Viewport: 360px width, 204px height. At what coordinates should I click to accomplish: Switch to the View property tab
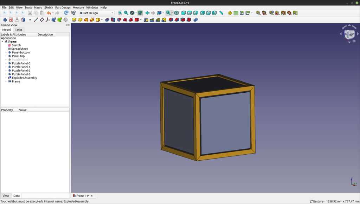[x=6, y=196]
